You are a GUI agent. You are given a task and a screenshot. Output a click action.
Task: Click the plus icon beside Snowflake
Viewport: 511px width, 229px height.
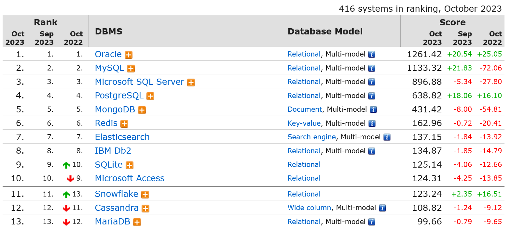coord(145,195)
